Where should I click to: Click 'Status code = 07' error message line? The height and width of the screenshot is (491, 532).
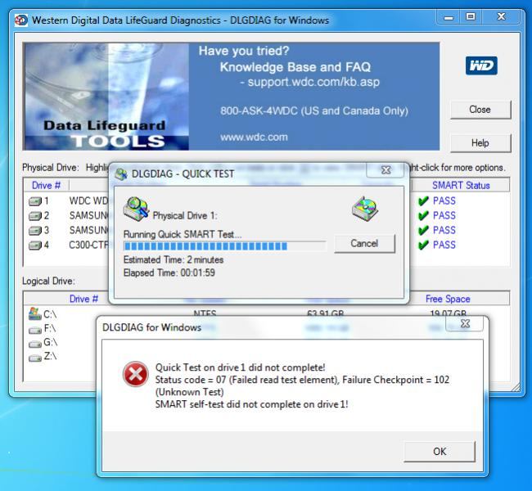pos(302,380)
